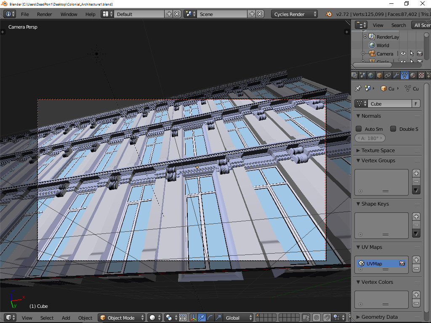
Task: Expand Camera entry in outliner
Action: coord(363,53)
